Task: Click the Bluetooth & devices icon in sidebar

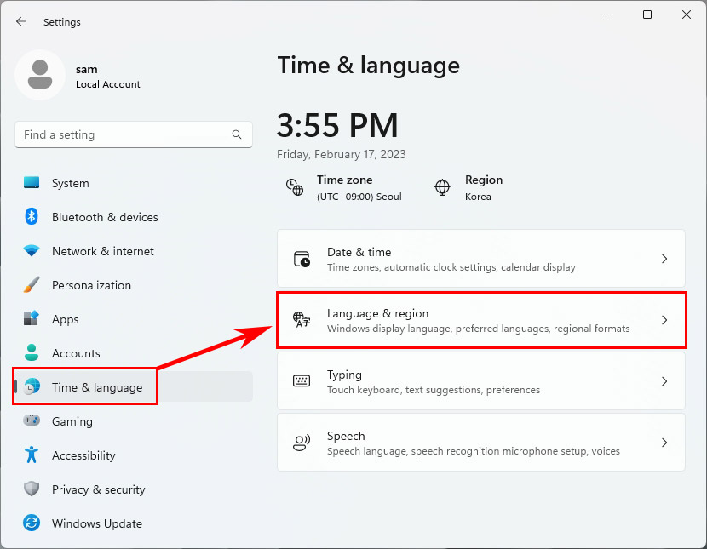Action: 32,217
